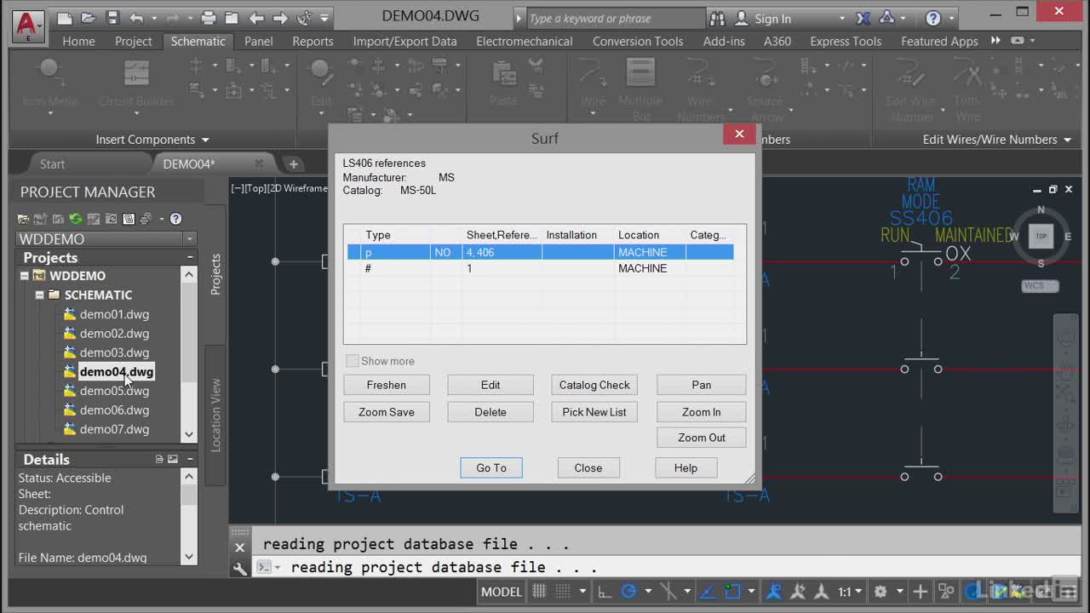The width and height of the screenshot is (1090, 613).
Task: Switch to the Start drawing tab
Action: (x=52, y=164)
